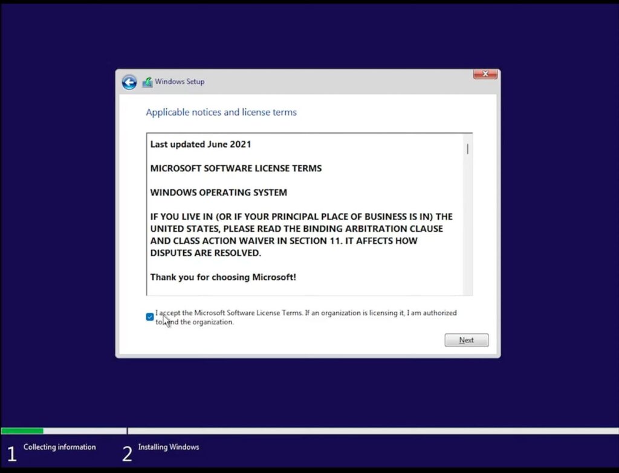This screenshot has height=473, width=619.
Task: Click the 'Windows Setup' title text
Action: point(180,82)
